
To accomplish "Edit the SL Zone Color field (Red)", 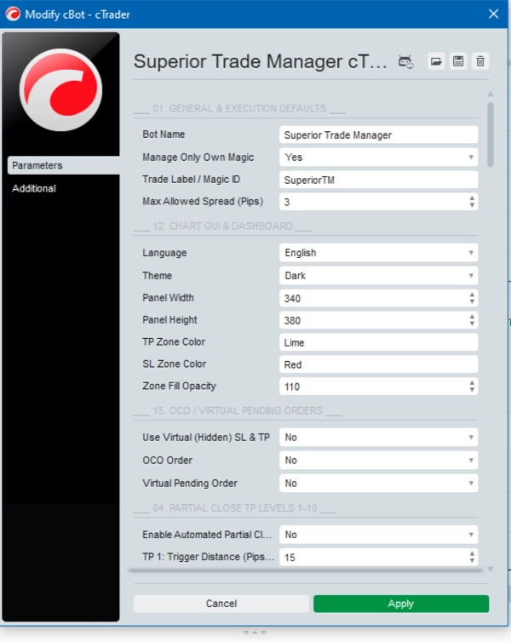I will [378, 364].
